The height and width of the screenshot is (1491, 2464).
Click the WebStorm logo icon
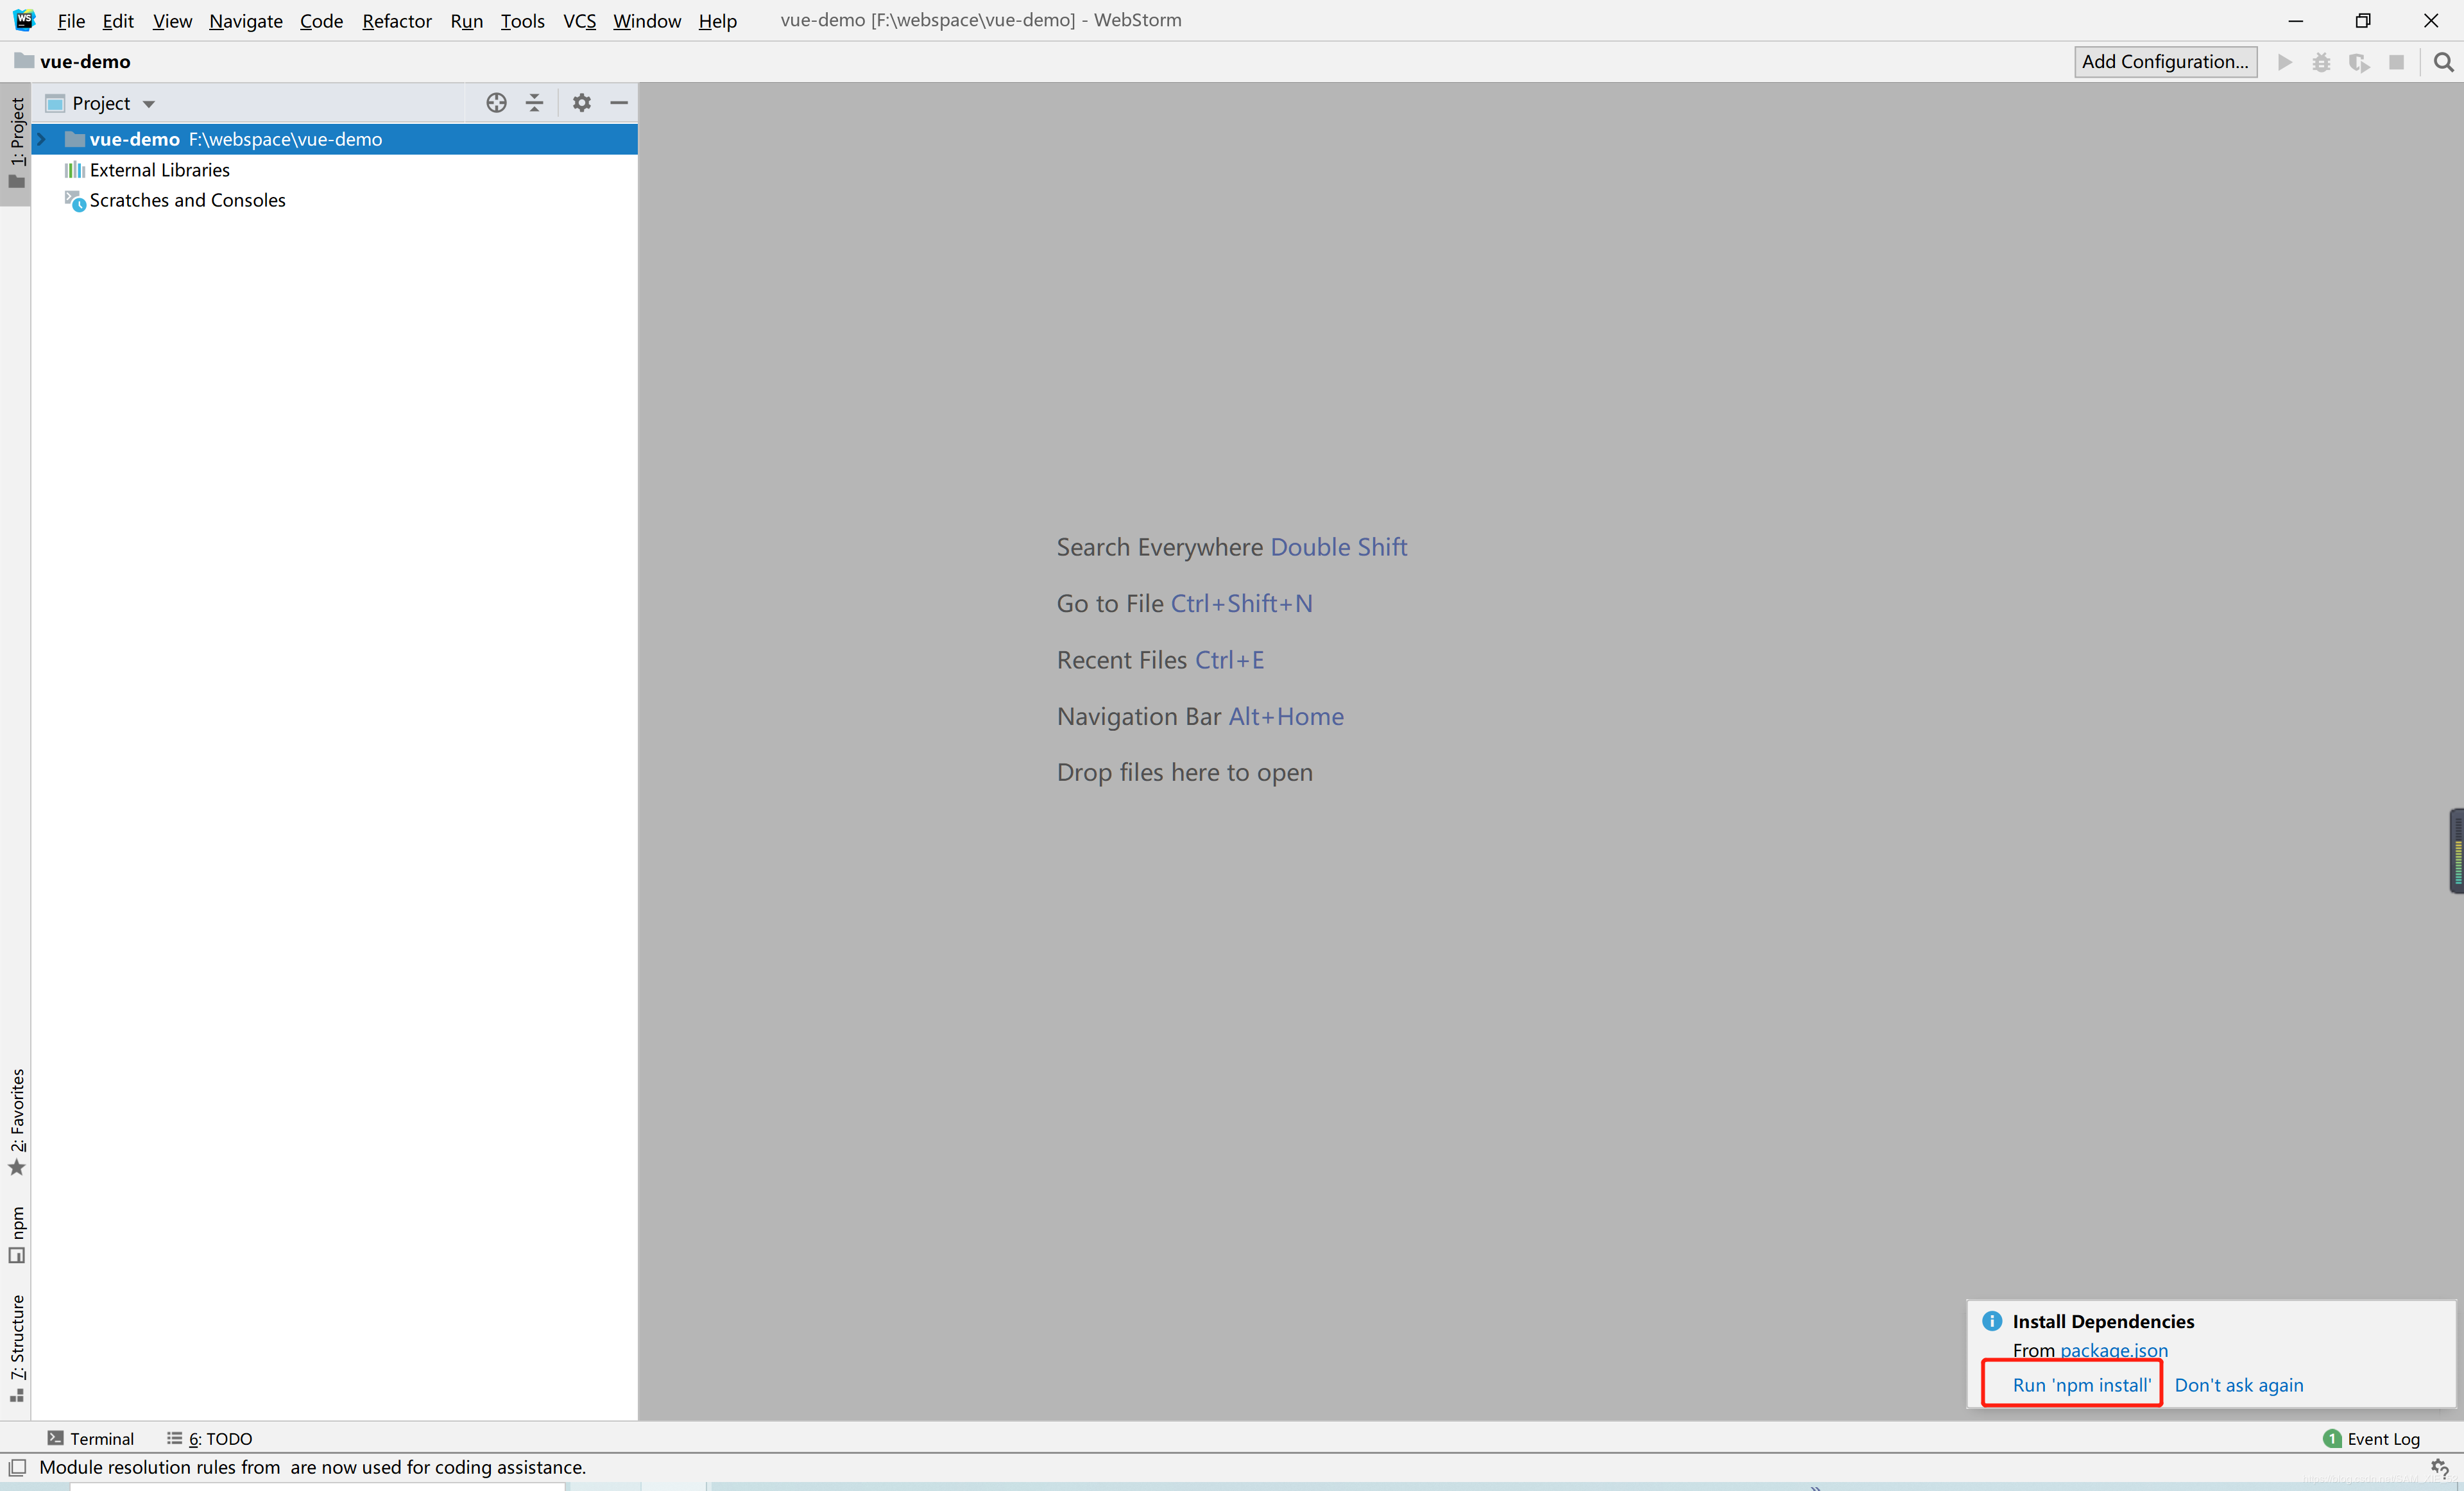pos(24,20)
